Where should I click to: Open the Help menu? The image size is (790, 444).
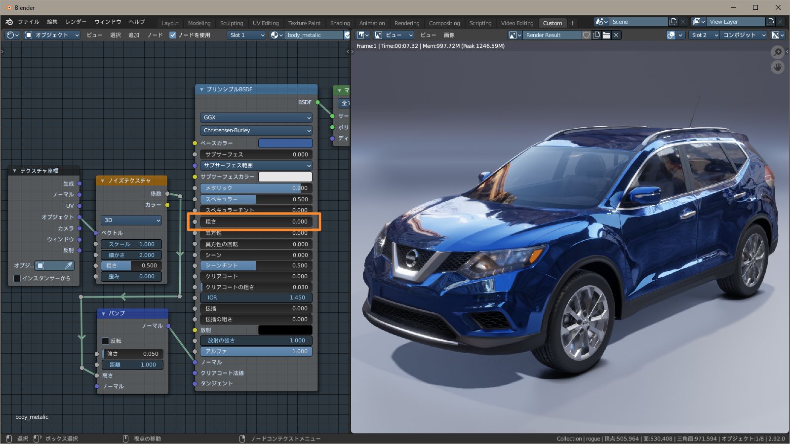137,22
